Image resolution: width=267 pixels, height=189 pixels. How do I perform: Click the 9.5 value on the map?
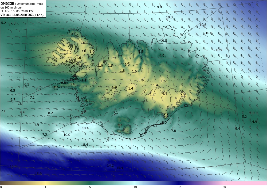(164, 41)
